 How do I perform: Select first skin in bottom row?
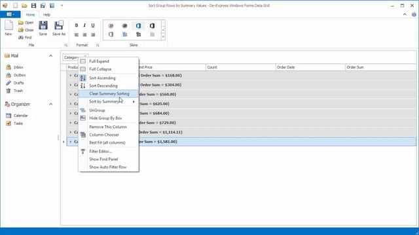point(111,35)
